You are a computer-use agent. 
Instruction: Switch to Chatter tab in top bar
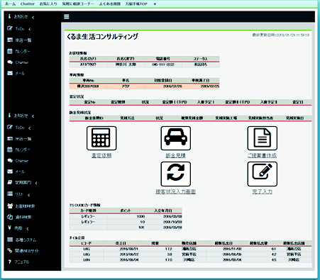pyautogui.click(x=28, y=4)
